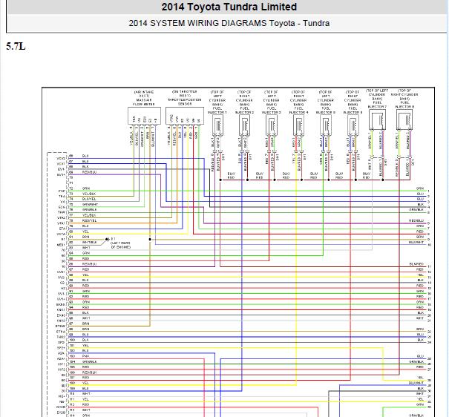The width and height of the screenshot is (449, 417).
Task: Click the '2014 Toyota Tundra Limited' title
Action: [x=229, y=7]
